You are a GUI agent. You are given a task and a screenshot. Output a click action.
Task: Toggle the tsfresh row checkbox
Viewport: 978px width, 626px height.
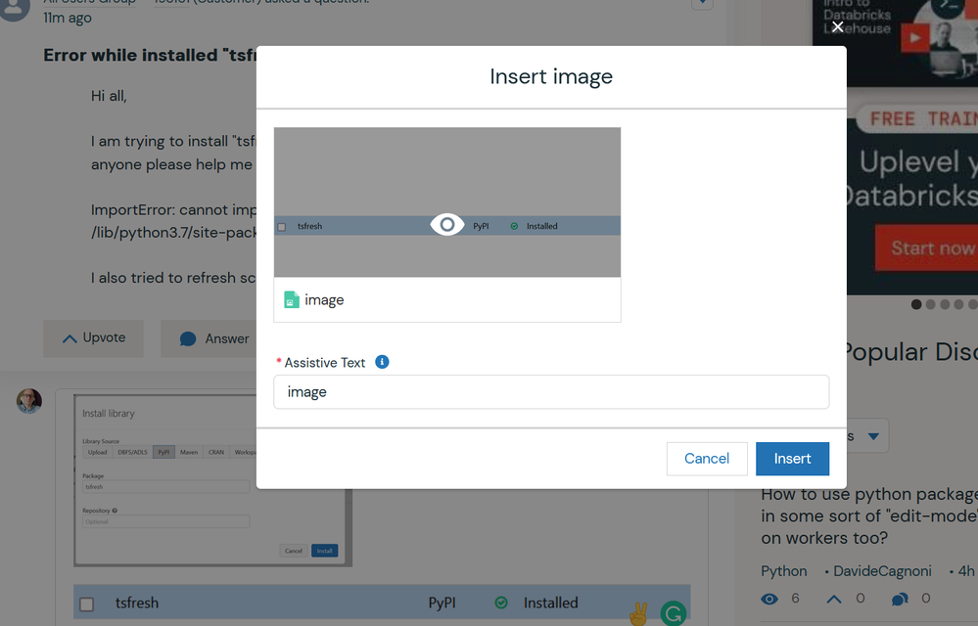87,604
